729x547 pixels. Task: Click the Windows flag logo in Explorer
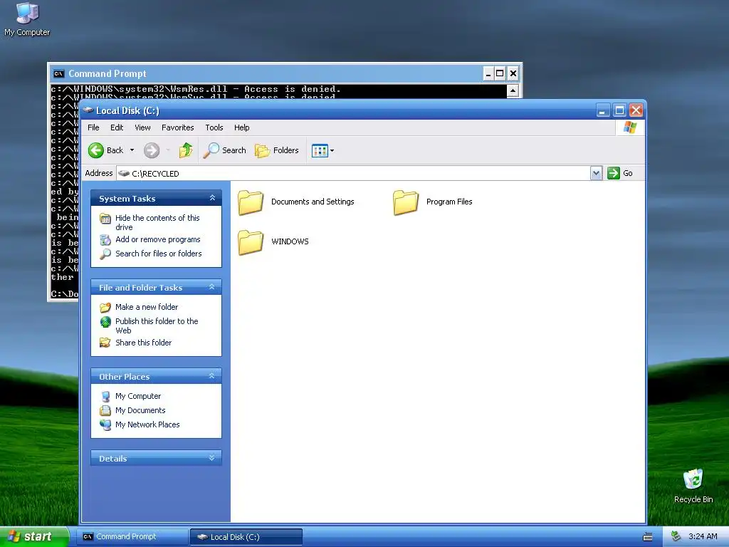pos(630,127)
